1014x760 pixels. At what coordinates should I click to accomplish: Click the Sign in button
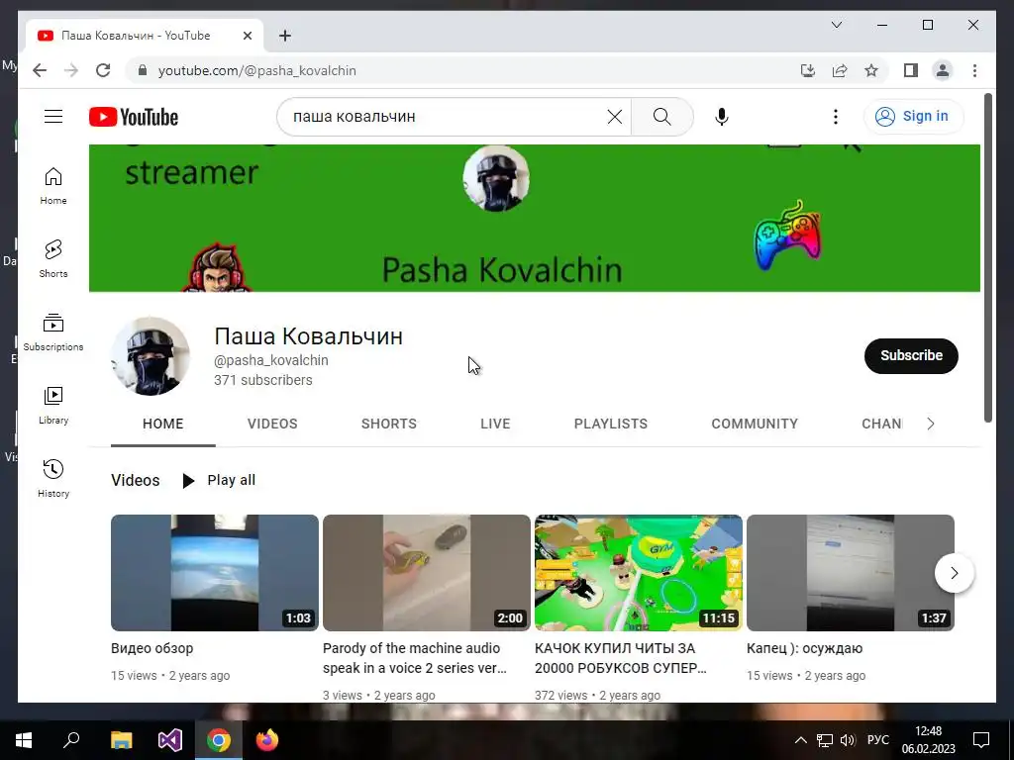coord(913,117)
